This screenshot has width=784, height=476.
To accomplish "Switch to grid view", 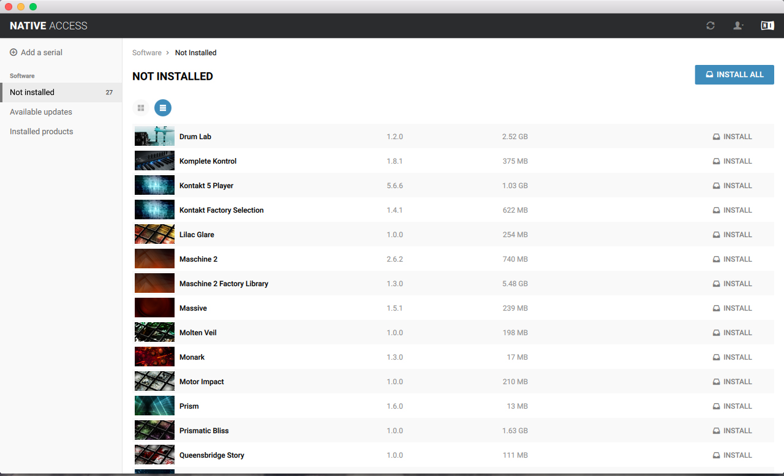I will click(x=141, y=108).
